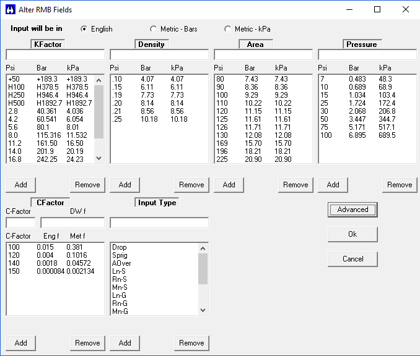Click Add under the Density list
Screen dimensions: 420x356
pos(125,185)
